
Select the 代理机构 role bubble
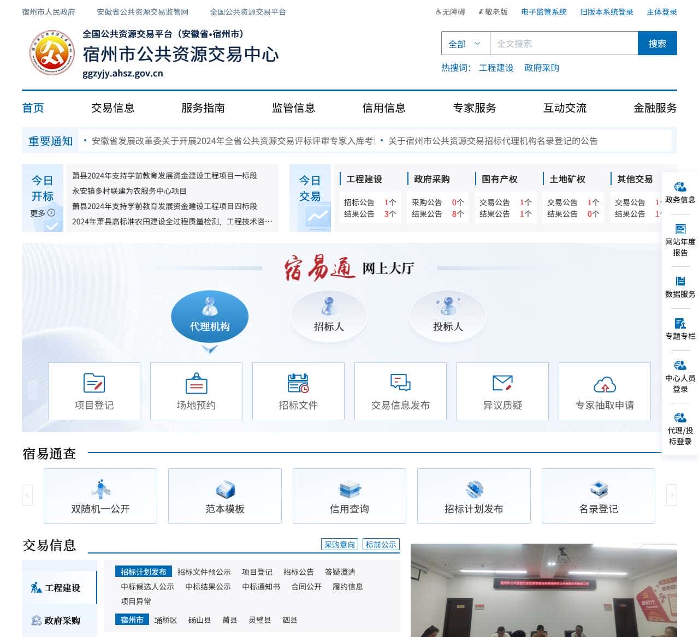210,317
